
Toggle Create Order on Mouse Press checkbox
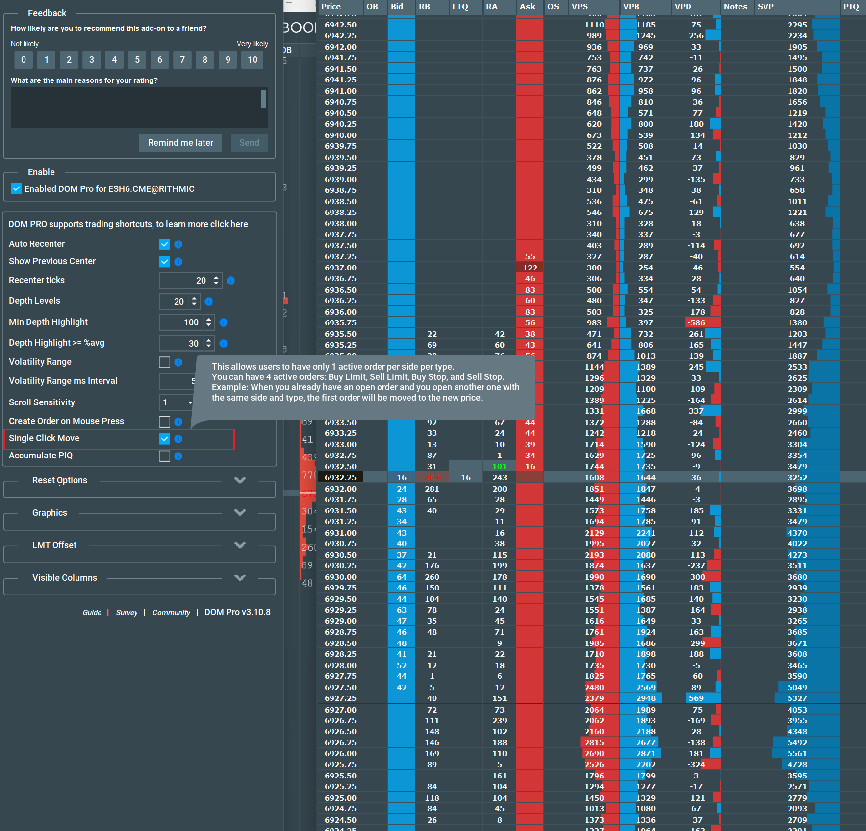pyautogui.click(x=165, y=422)
